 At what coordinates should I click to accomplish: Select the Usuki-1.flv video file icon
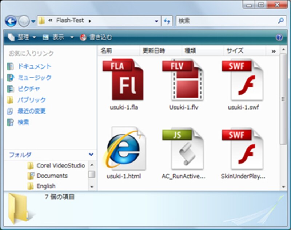click(x=183, y=80)
